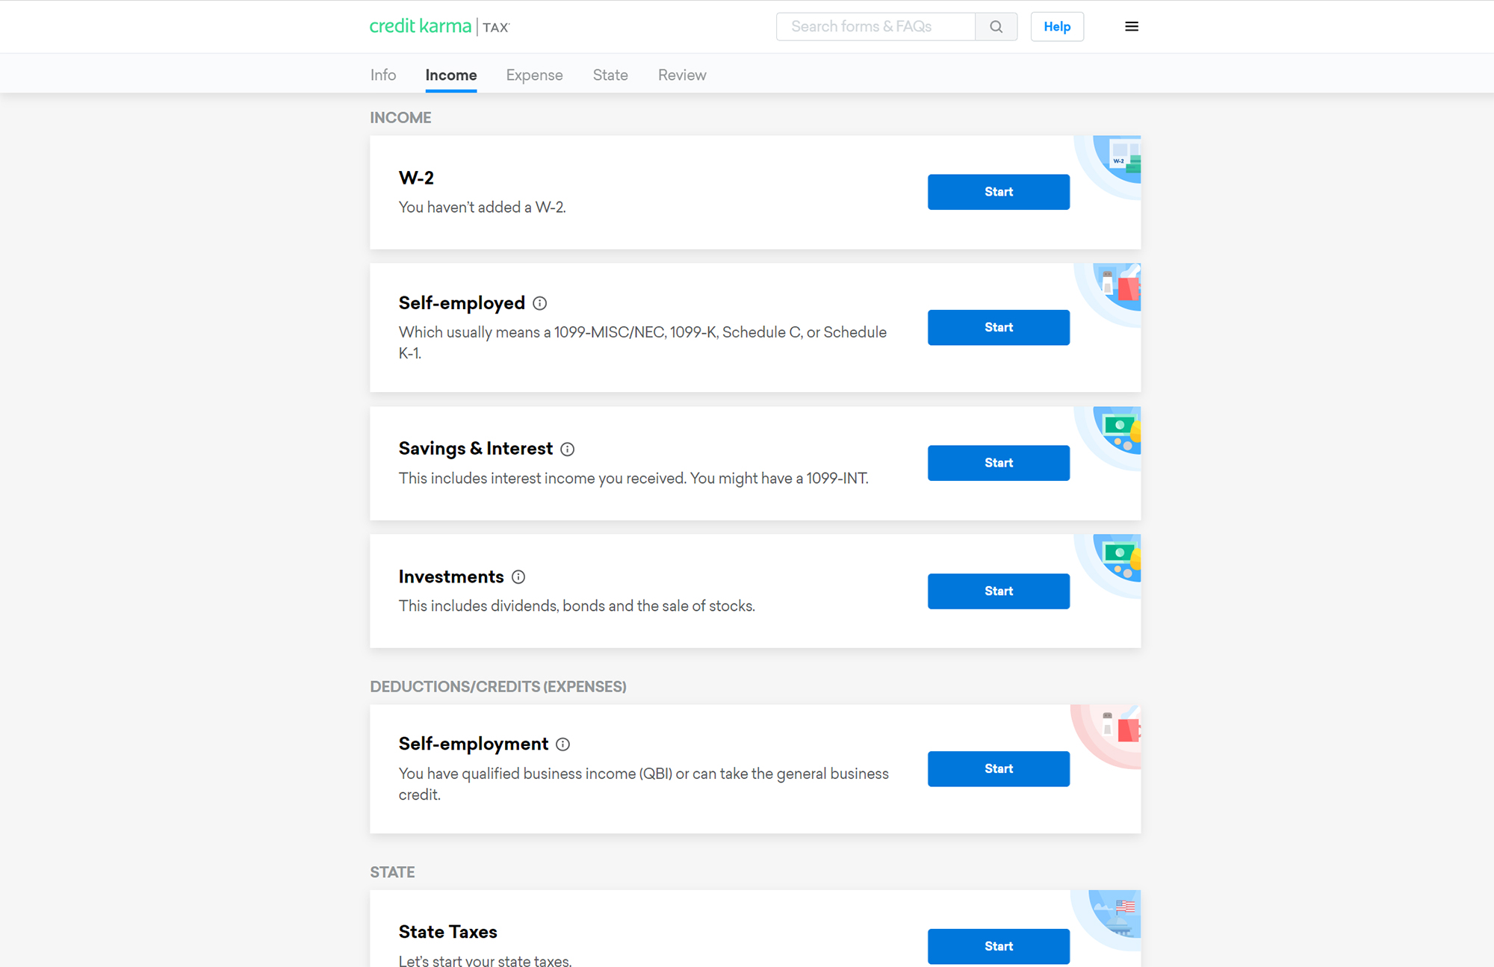Click the Search forms & FAQs field
Viewport: 1494px width, 967px height.
click(x=874, y=26)
